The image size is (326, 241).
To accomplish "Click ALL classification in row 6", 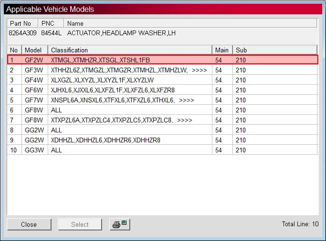I will click(56, 110).
